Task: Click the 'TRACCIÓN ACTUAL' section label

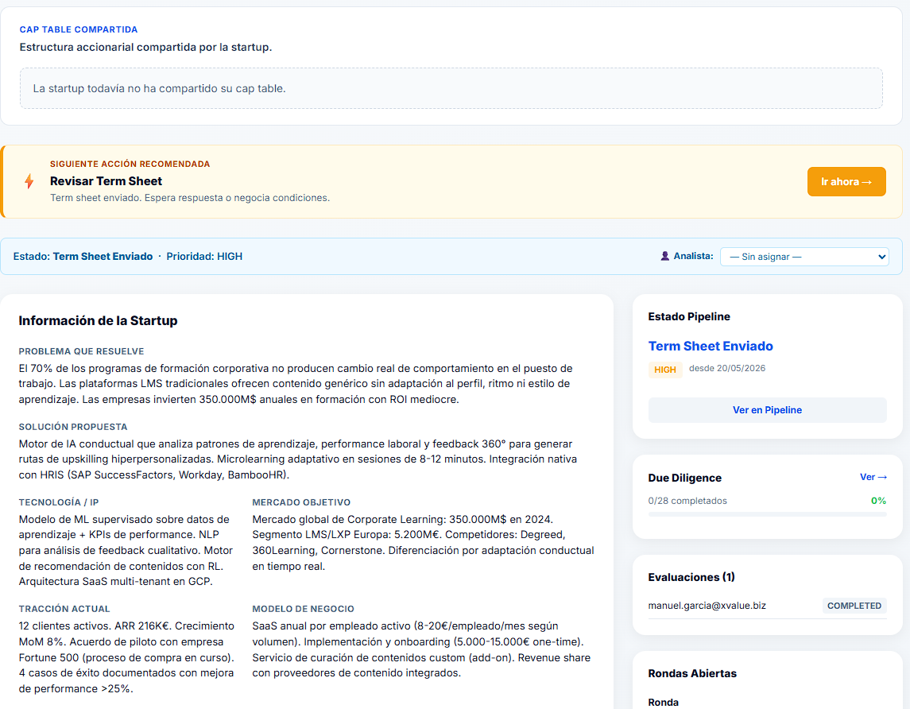Action: coord(64,609)
